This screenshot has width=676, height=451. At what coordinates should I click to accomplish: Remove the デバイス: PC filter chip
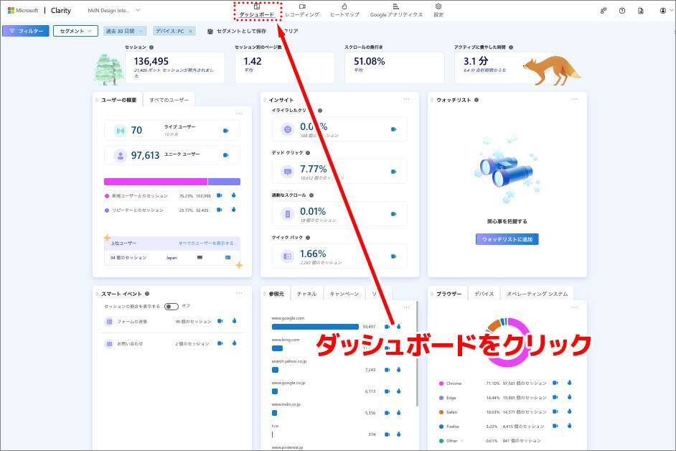(190, 32)
